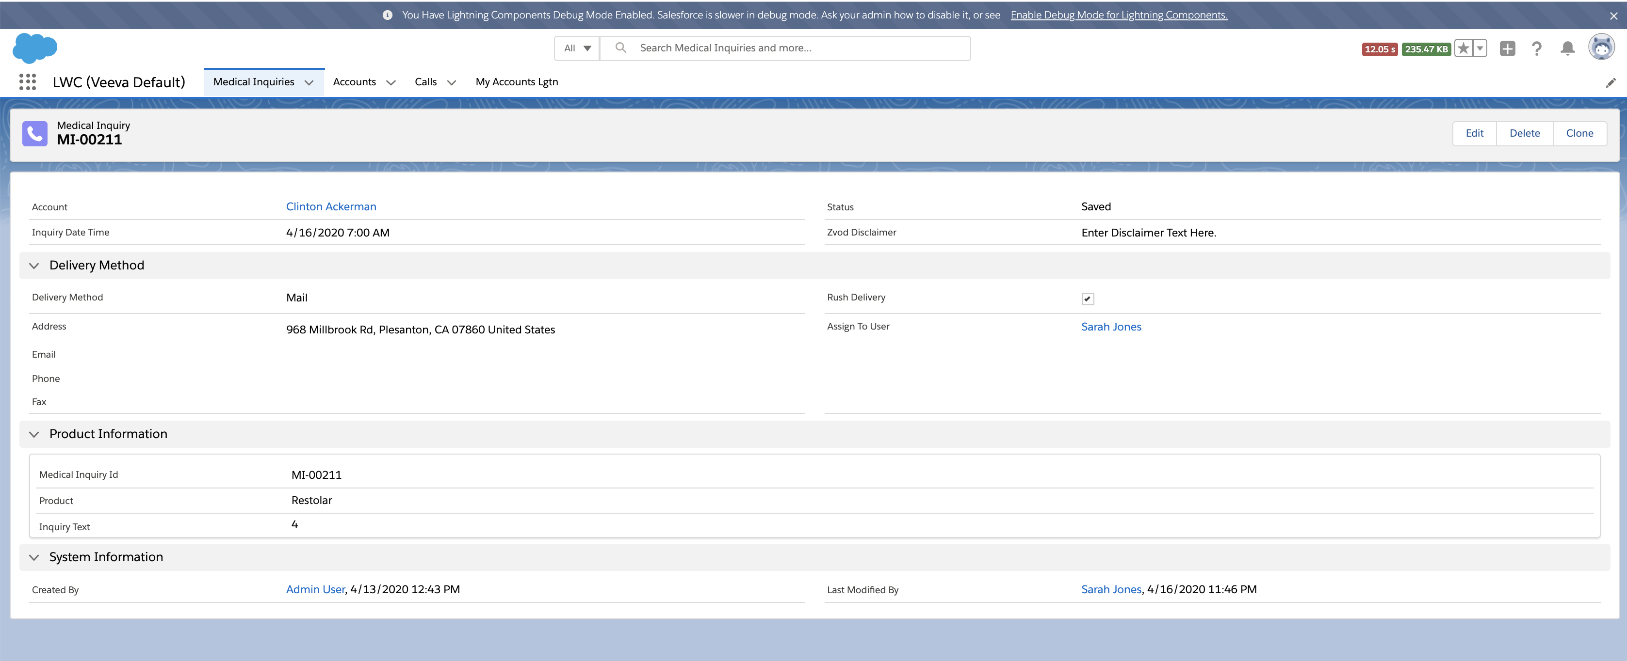
Task: Open the search scope All dropdown
Action: (577, 48)
